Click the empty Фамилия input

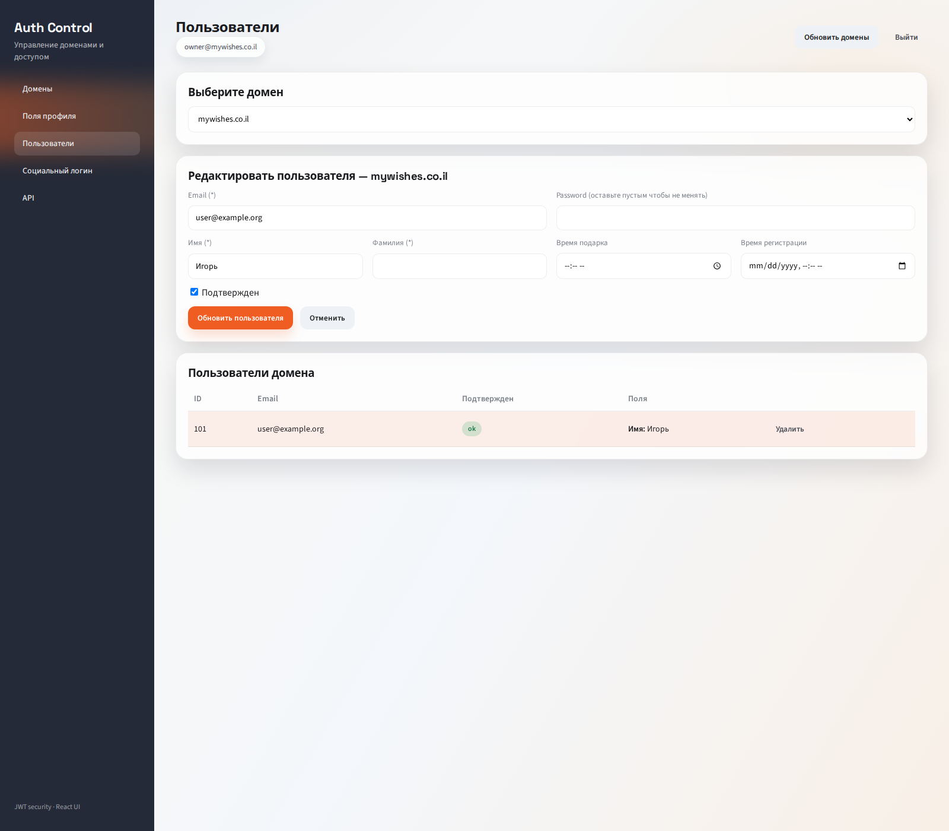tap(459, 267)
